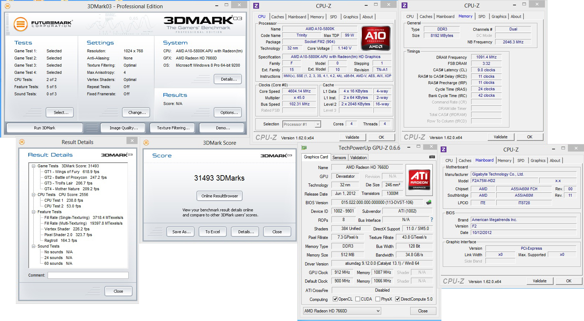Toggle the OpenCL checkbox
The height and width of the screenshot is (321, 584).
coord(335,299)
